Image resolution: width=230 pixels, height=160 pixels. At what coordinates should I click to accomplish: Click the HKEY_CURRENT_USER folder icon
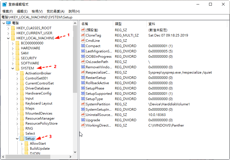point(13,33)
